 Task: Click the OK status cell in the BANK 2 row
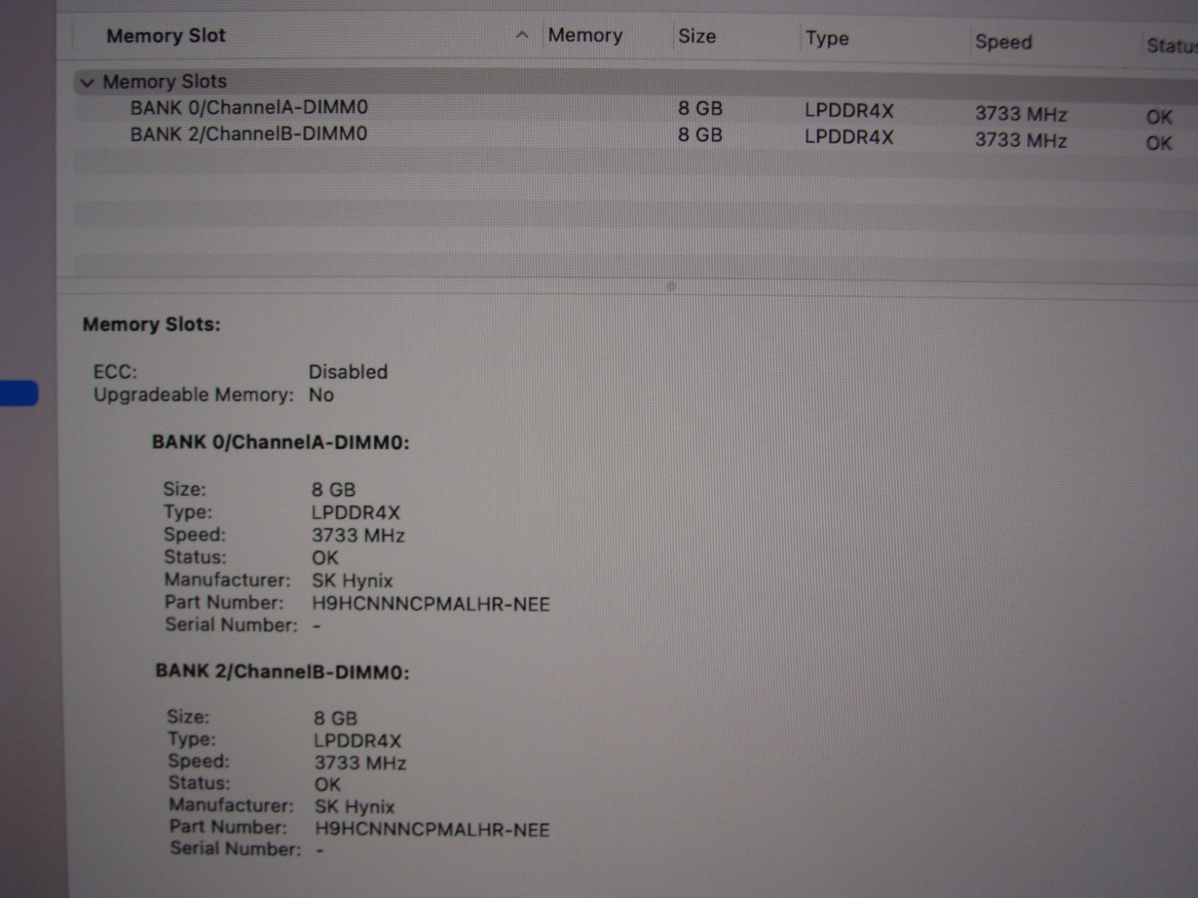click(x=1158, y=143)
